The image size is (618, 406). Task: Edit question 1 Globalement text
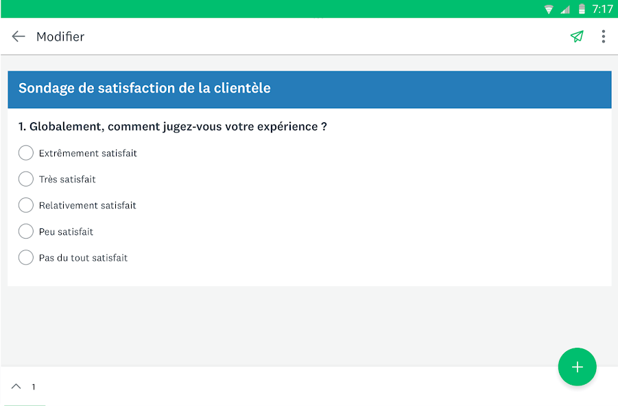point(173,126)
